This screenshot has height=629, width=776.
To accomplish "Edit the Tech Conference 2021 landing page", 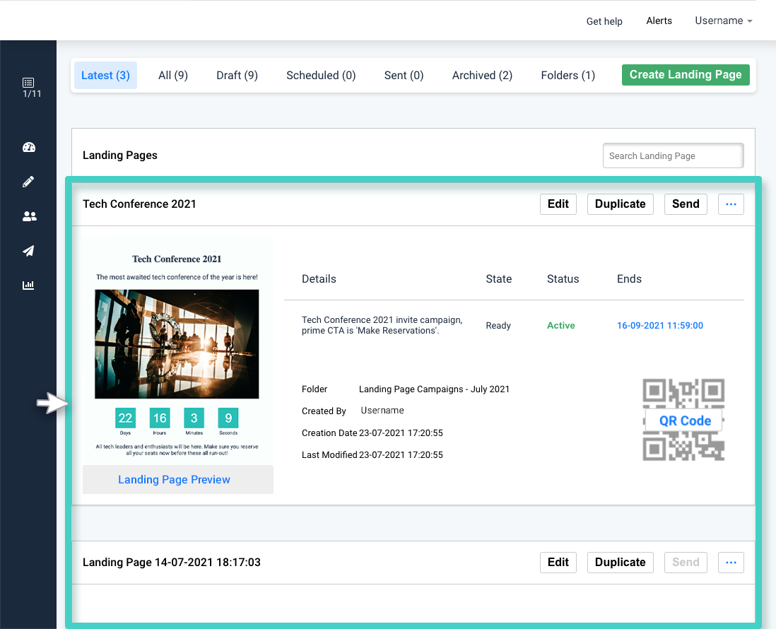I will pyautogui.click(x=558, y=204).
